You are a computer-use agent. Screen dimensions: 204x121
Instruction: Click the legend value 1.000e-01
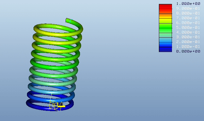[x=188, y=46]
